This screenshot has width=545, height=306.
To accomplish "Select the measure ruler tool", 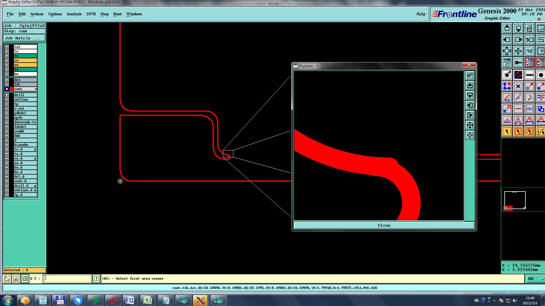I will pos(529,75).
